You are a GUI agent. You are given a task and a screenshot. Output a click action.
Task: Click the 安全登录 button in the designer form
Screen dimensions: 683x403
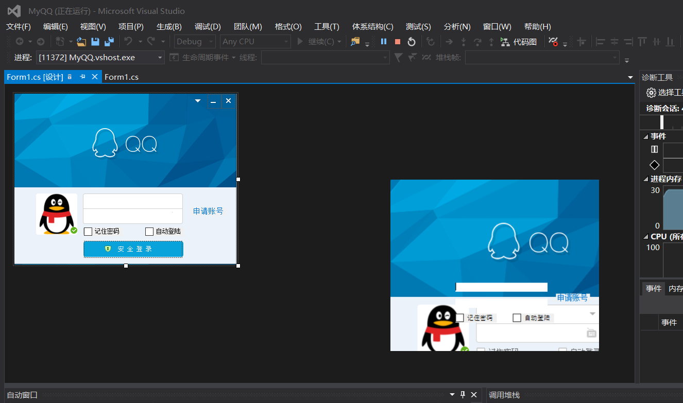tap(133, 249)
